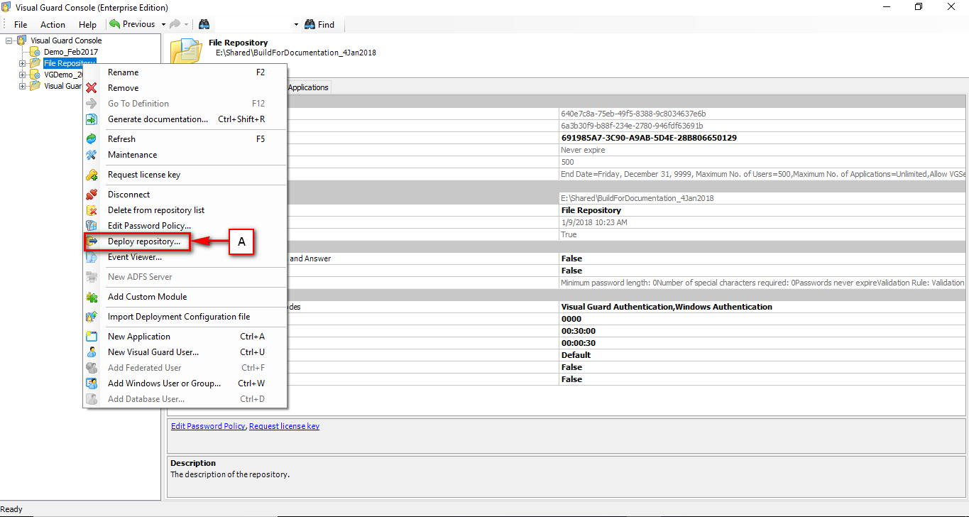
Task: Select the Maintenance wrench icon
Action: coord(92,154)
